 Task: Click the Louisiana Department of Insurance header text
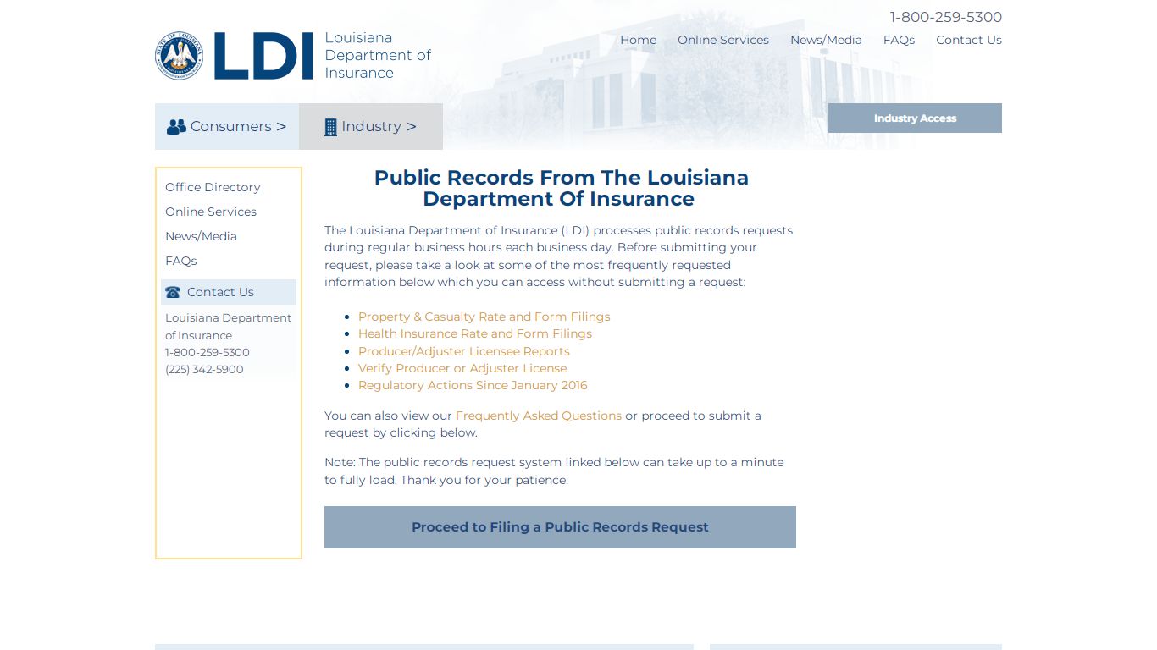pos(378,55)
